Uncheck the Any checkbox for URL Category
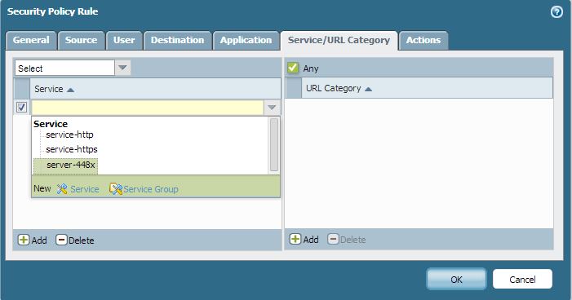This screenshot has height=300, width=572. [x=293, y=68]
